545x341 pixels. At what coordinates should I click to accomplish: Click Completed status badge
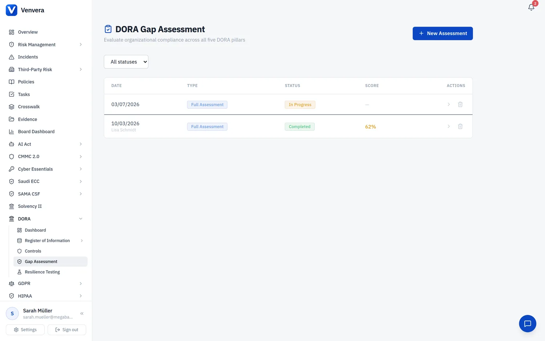click(x=299, y=127)
